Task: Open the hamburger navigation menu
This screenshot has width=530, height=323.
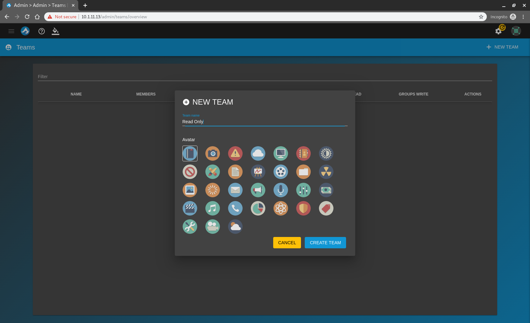Action: 11,31
